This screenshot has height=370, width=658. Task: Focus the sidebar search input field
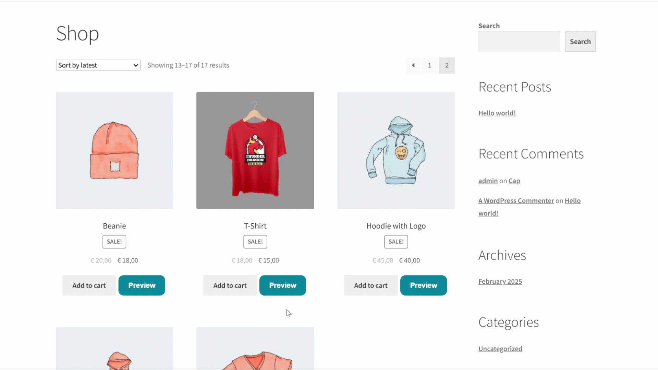(x=519, y=41)
